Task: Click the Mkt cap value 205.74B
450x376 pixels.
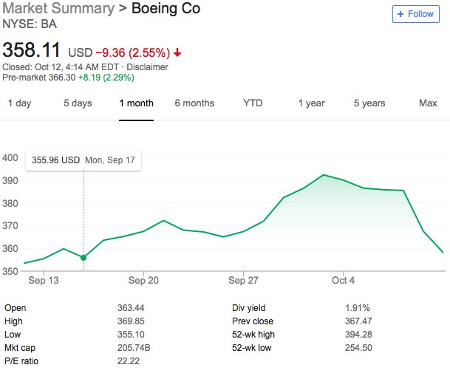Action: point(134,348)
